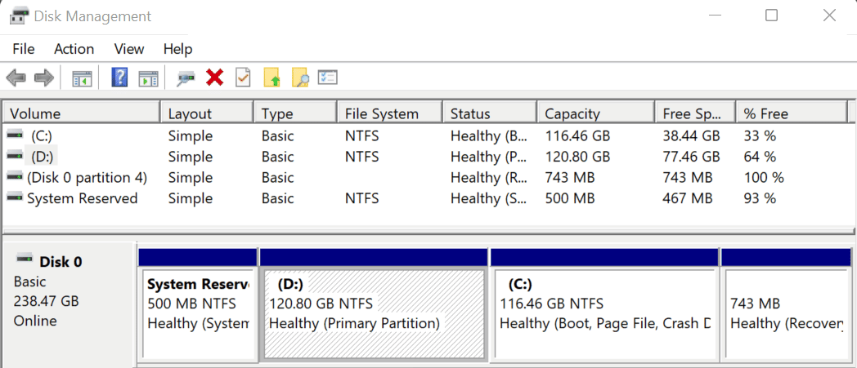Open Help via blue question mark icon
Viewport: 857px width, 368px height.
(x=119, y=78)
